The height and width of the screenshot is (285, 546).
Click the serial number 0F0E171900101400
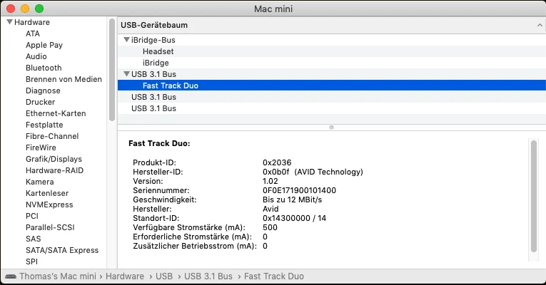[x=300, y=190]
